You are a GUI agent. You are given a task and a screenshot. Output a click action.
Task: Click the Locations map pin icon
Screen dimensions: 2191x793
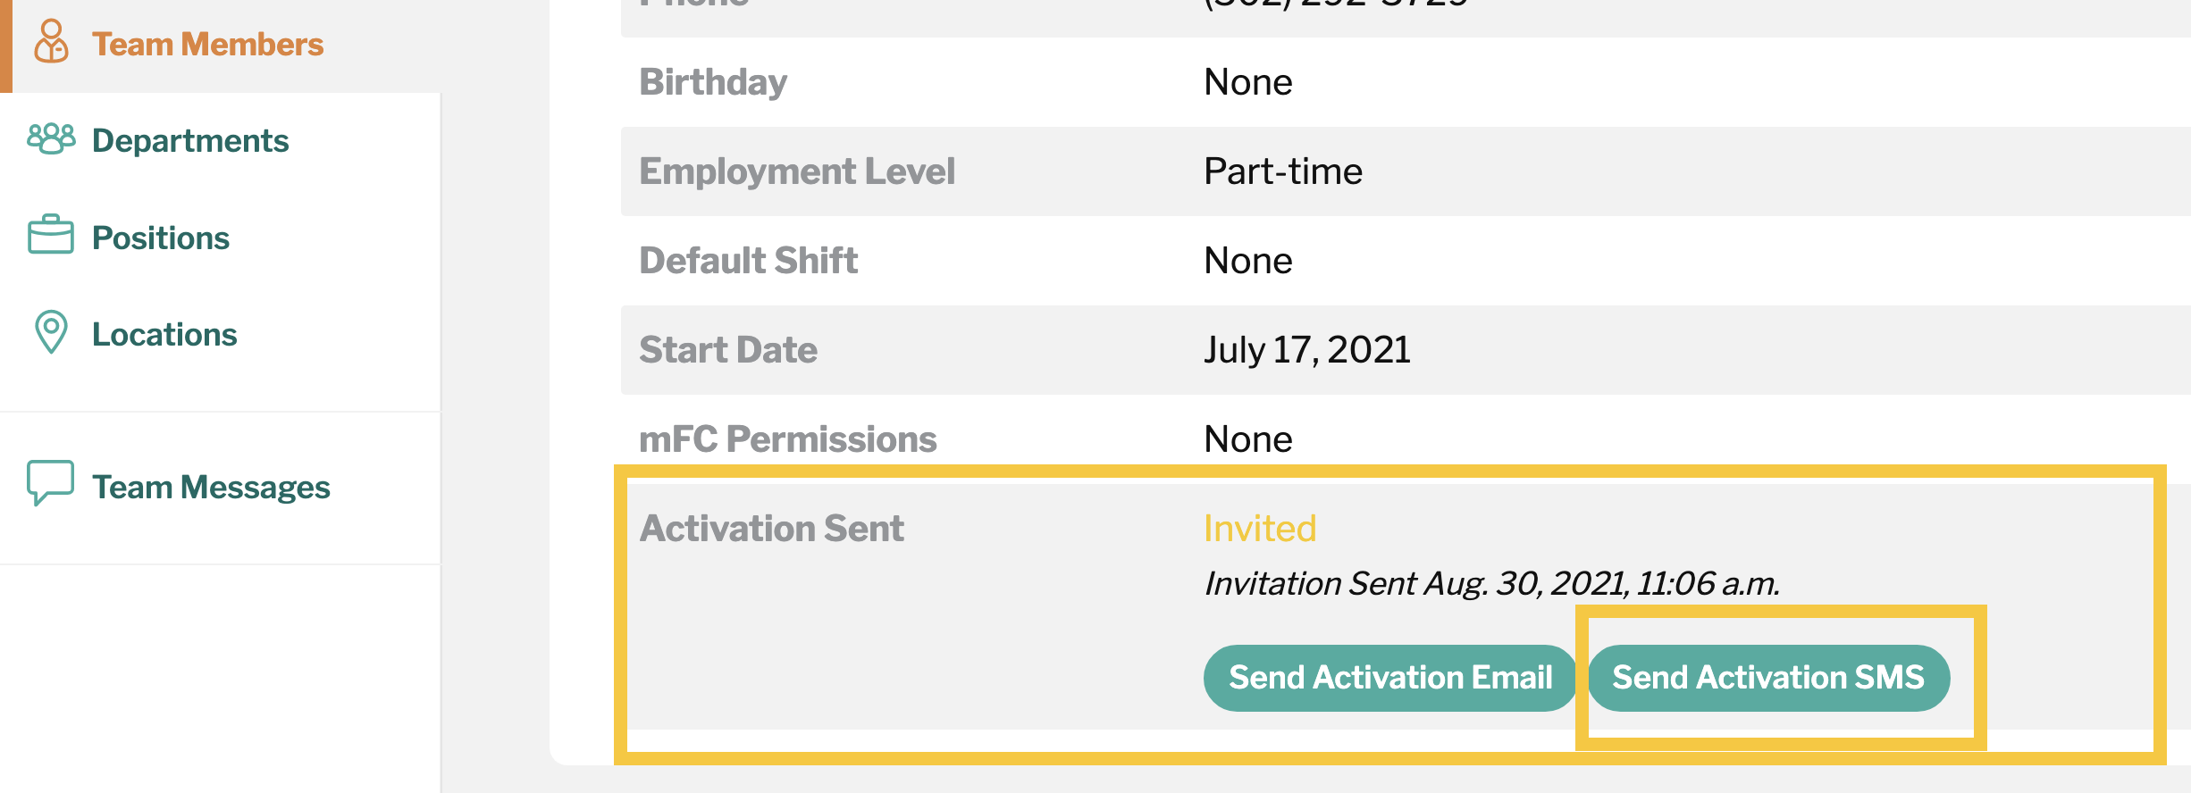coord(51,332)
